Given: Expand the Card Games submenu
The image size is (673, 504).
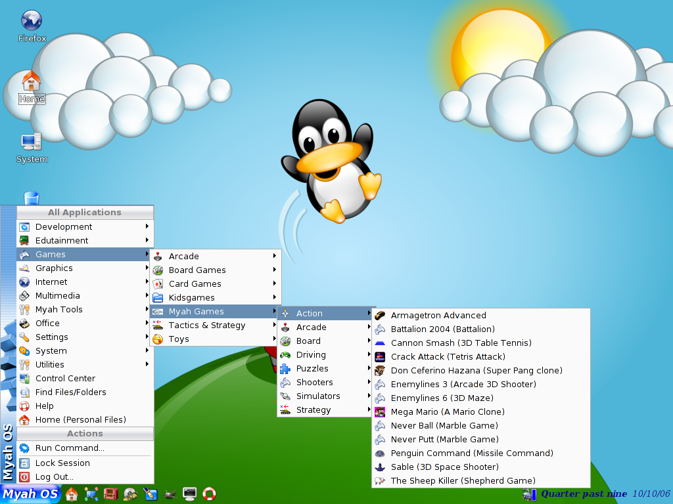Looking at the screenshot, I should point(215,283).
